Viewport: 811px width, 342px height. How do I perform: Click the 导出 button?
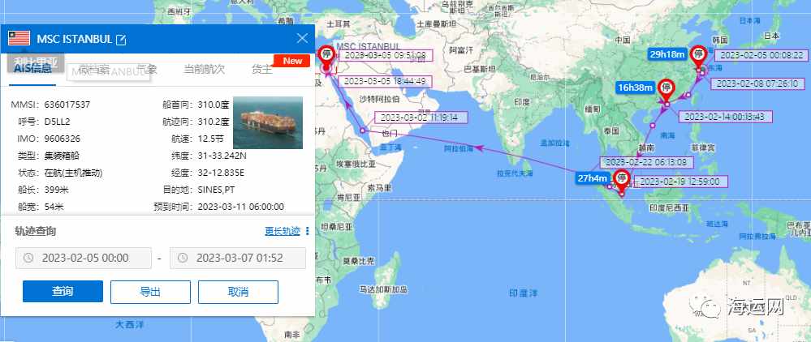(x=150, y=292)
